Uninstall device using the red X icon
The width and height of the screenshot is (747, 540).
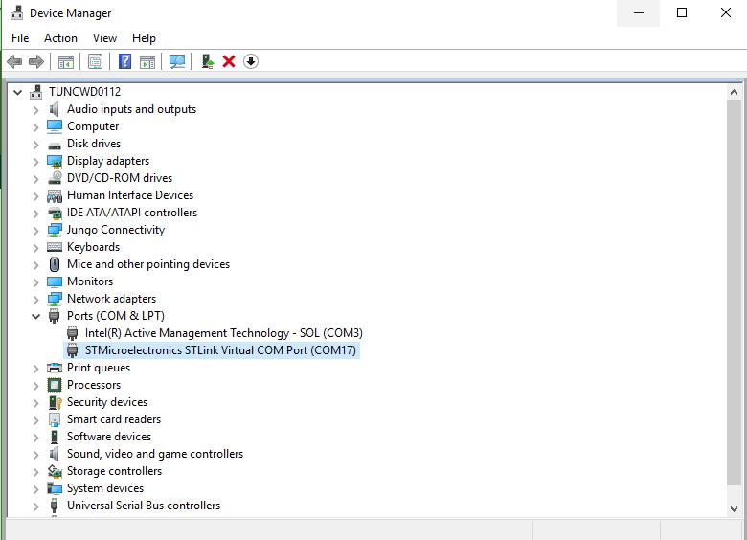pyautogui.click(x=229, y=61)
